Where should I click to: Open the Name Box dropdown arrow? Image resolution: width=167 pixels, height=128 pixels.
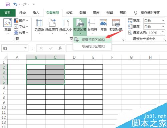26,48
